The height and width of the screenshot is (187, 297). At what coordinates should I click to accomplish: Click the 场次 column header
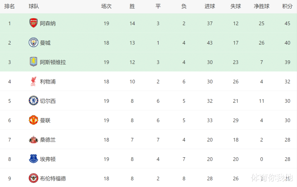[106, 6]
